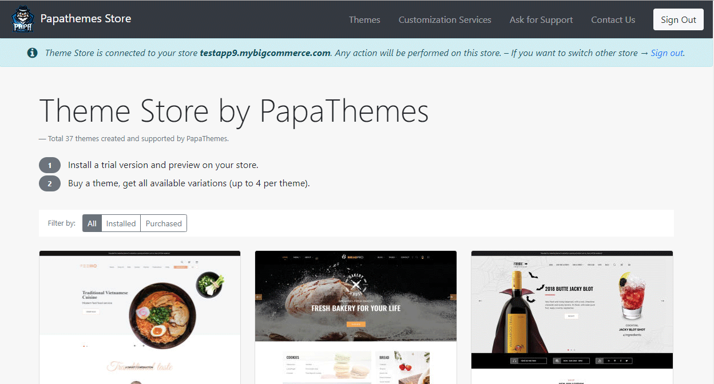714x384 pixels.
Task: Click the Sign out link in the banner
Action: click(x=667, y=53)
